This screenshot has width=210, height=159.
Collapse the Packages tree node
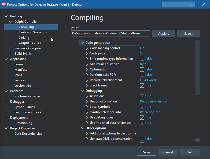coord(6,91)
